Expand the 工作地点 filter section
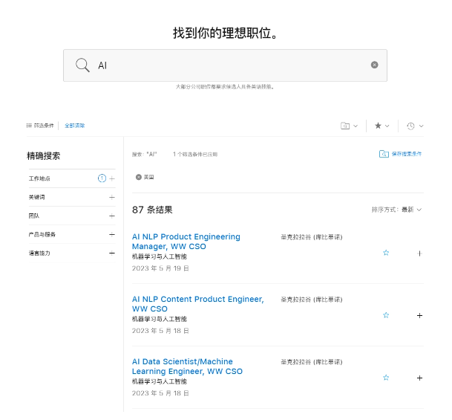Viewport: 452px width, 420px height. coord(112,178)
